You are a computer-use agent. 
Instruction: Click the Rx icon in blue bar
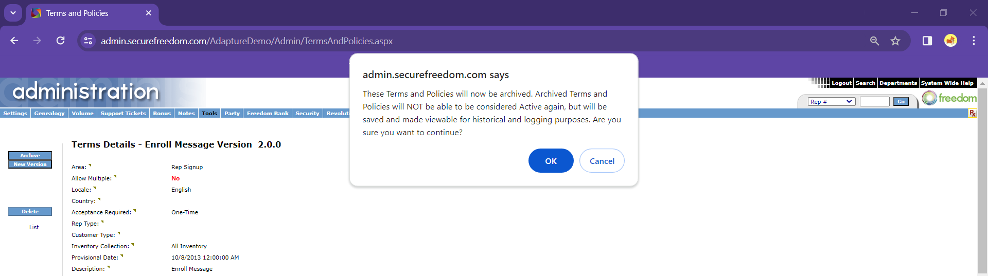[x=972, y=113]
